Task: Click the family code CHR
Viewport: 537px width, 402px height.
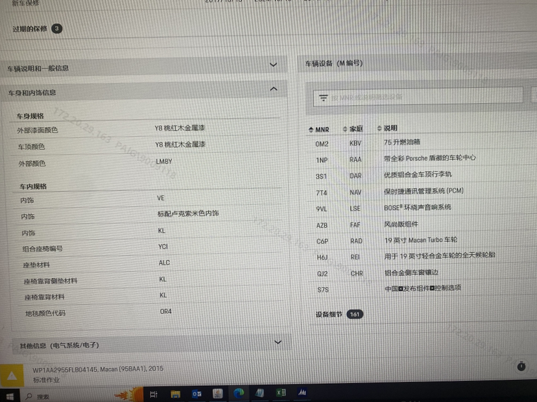Action: [x=357, y=273]
